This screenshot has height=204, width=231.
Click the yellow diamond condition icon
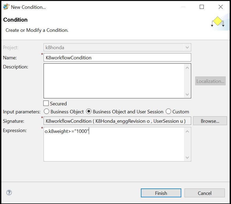pyautogui.click(x=218, y=21)
